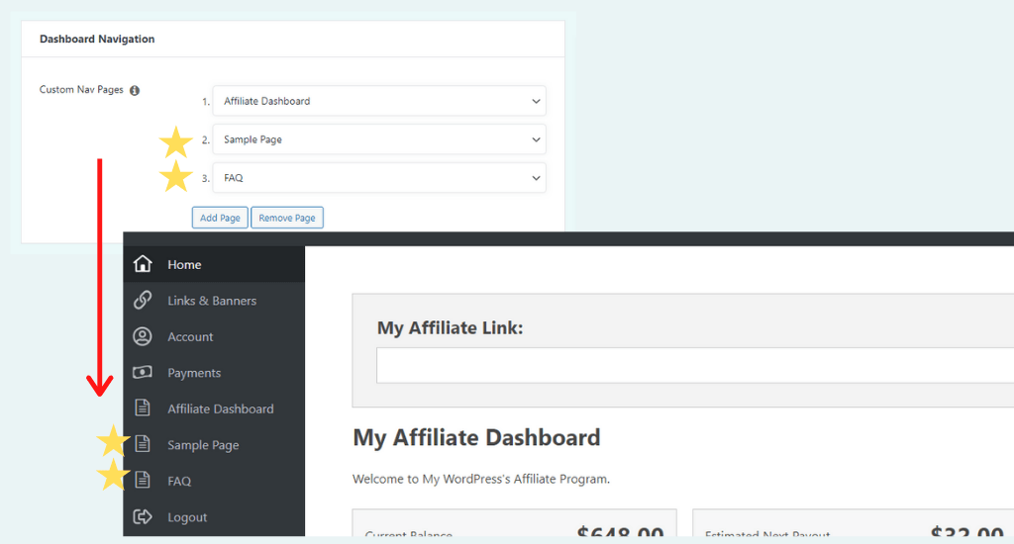1014x544 pixels.
Task: Select Logout in sidebar menu
Action: tap(214, 517)
